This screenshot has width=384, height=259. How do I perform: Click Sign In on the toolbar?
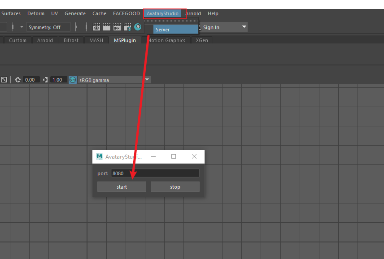211,27
